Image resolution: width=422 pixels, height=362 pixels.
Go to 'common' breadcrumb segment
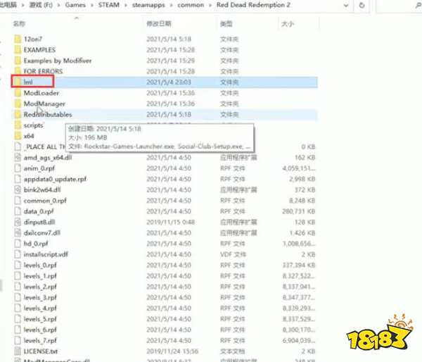coord(191,5)
